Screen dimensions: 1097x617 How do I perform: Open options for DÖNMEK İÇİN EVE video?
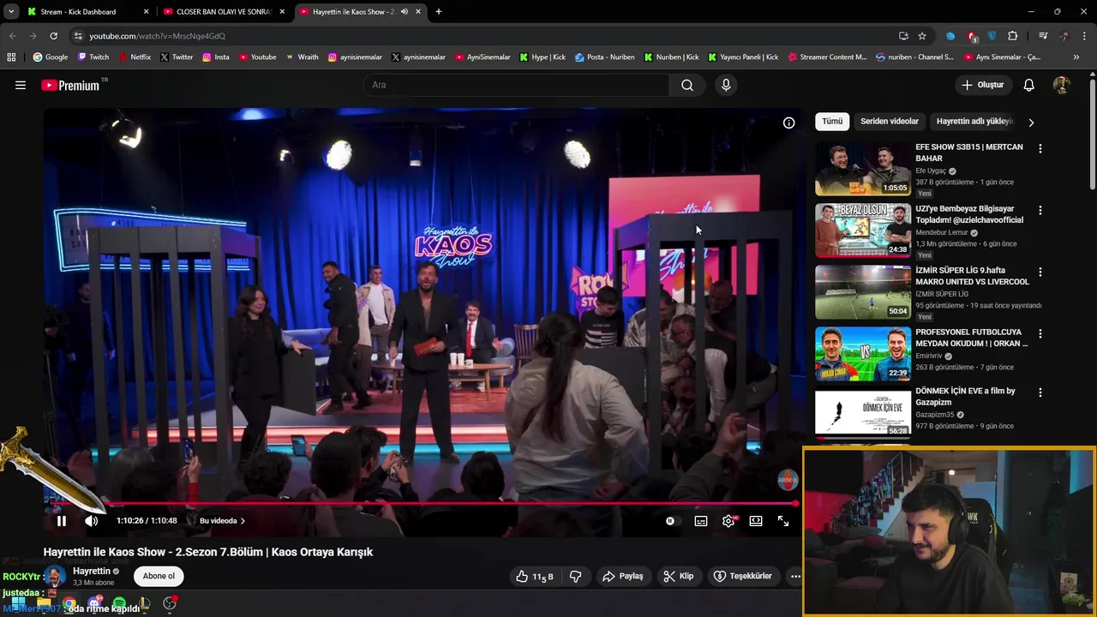click(x=1040, y=392)
